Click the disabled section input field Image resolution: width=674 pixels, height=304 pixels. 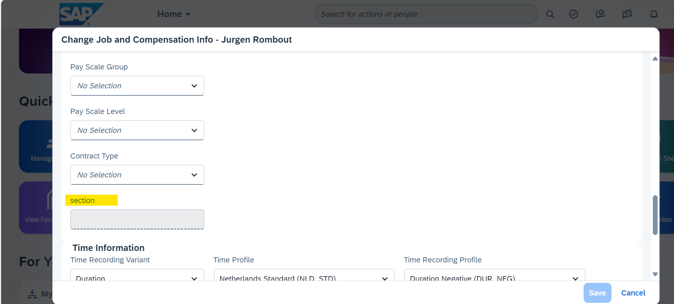coord(137,219)
